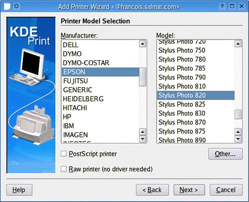Go to previous step with < Back
The image size is (249, 202).
pyautogui.click(x=152, y=190)
